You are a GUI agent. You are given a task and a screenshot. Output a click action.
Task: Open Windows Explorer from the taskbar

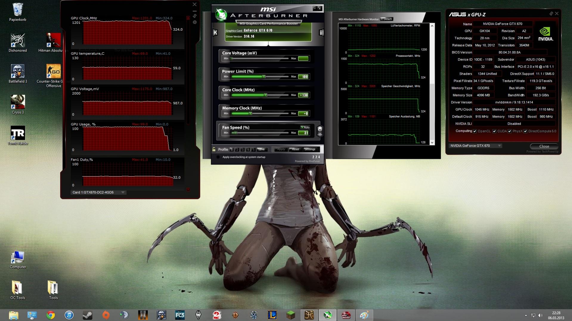click(13, 315)
